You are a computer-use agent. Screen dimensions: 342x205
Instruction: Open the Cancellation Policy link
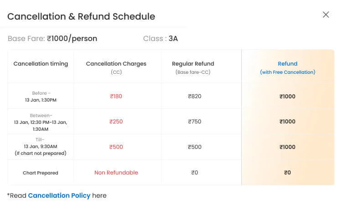59,195
